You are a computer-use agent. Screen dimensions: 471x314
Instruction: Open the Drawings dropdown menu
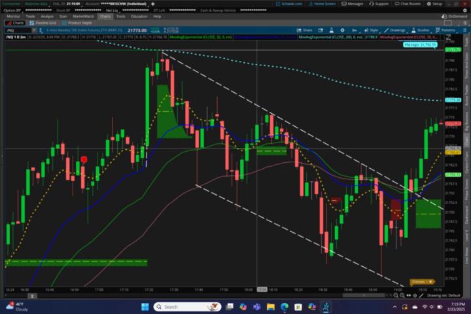[394, 30]
